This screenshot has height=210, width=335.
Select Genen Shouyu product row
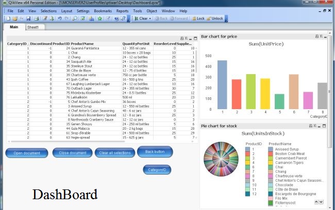point(102,124)
